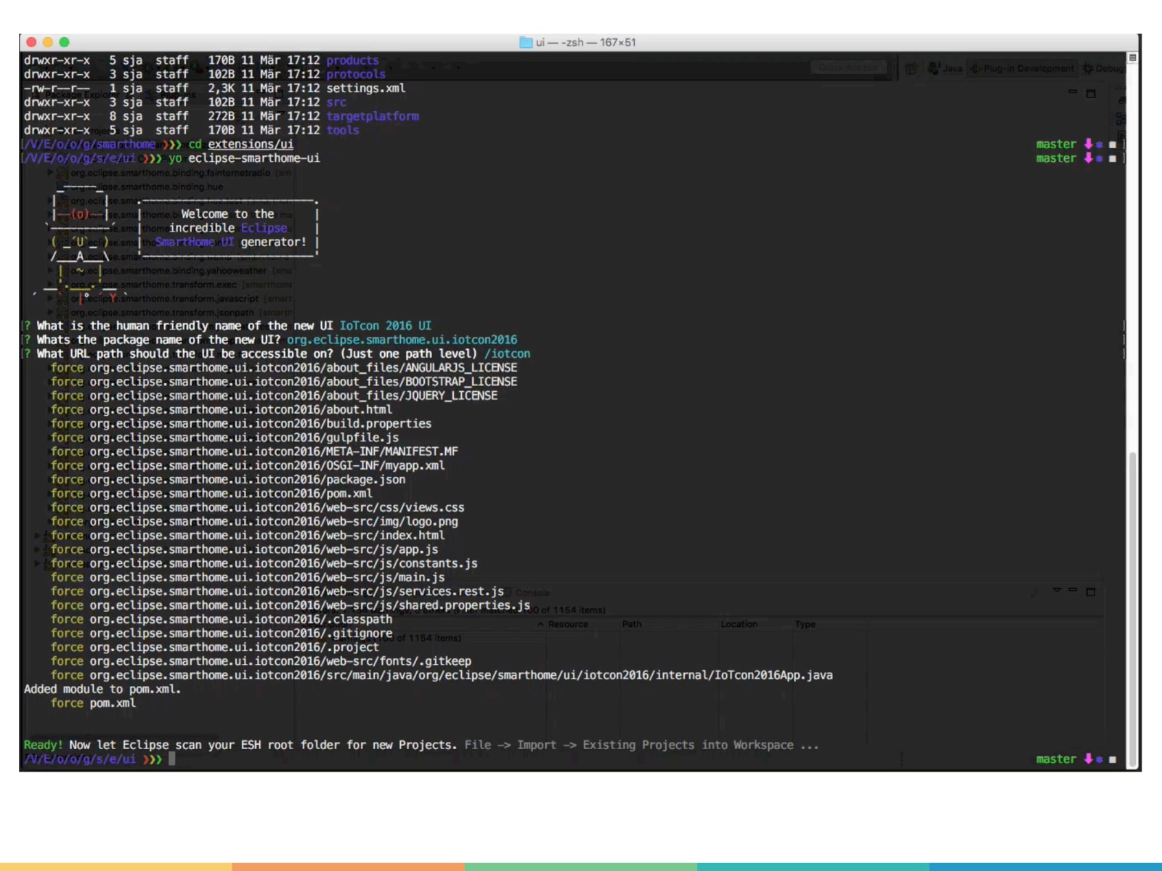The width and height of the screenshot is (1162, 871).
Task: Sort by Resource column in Eclipse table
Action: point(568,624)
